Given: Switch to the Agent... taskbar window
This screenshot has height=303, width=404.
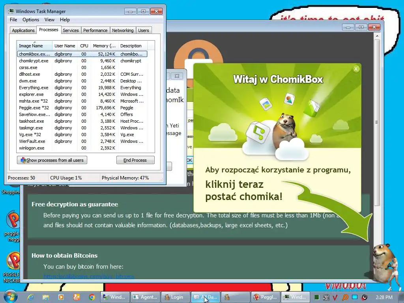Looking at the screenshot, I should [145, 297].
